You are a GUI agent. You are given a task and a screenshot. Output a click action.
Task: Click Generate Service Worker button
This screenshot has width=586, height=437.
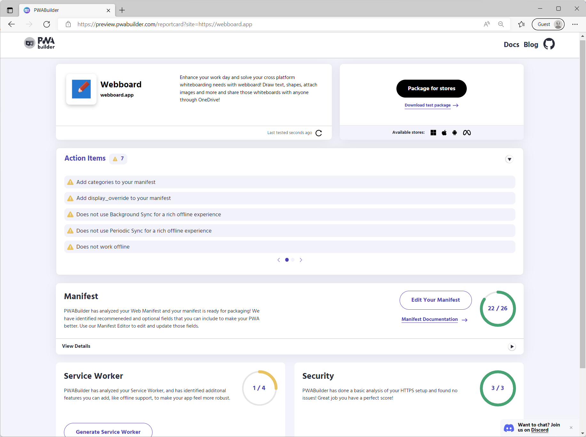(x=108, y=430)
